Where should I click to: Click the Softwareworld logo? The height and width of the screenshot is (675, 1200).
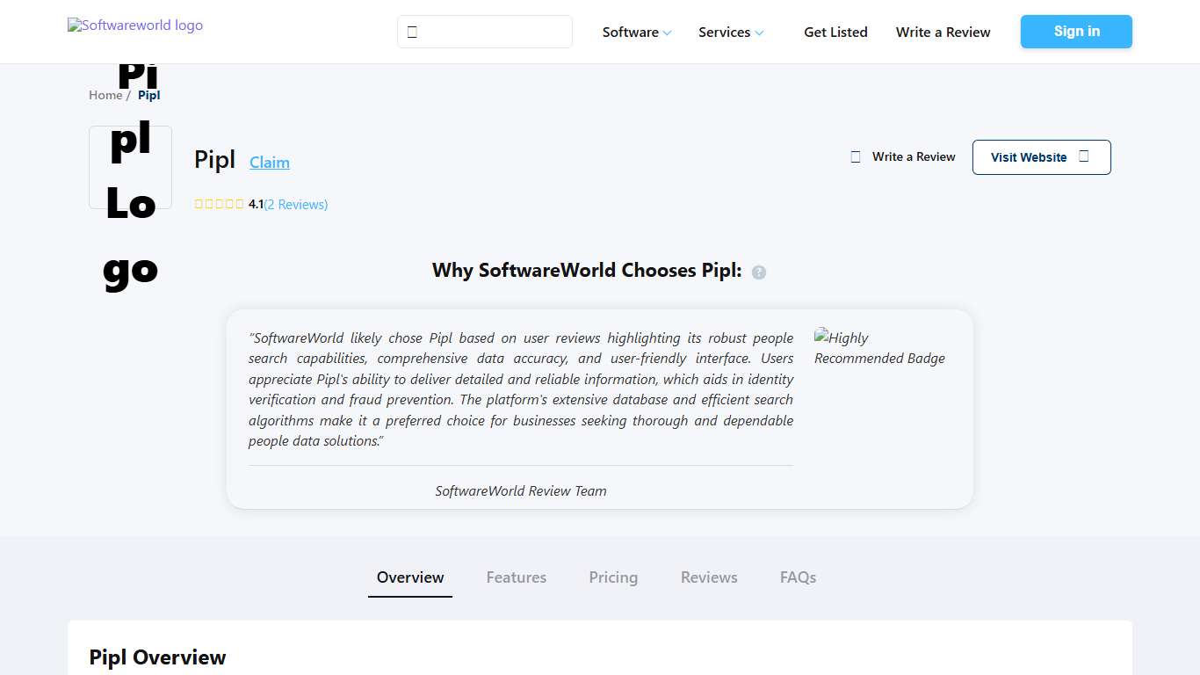click(x=134, y=25)
